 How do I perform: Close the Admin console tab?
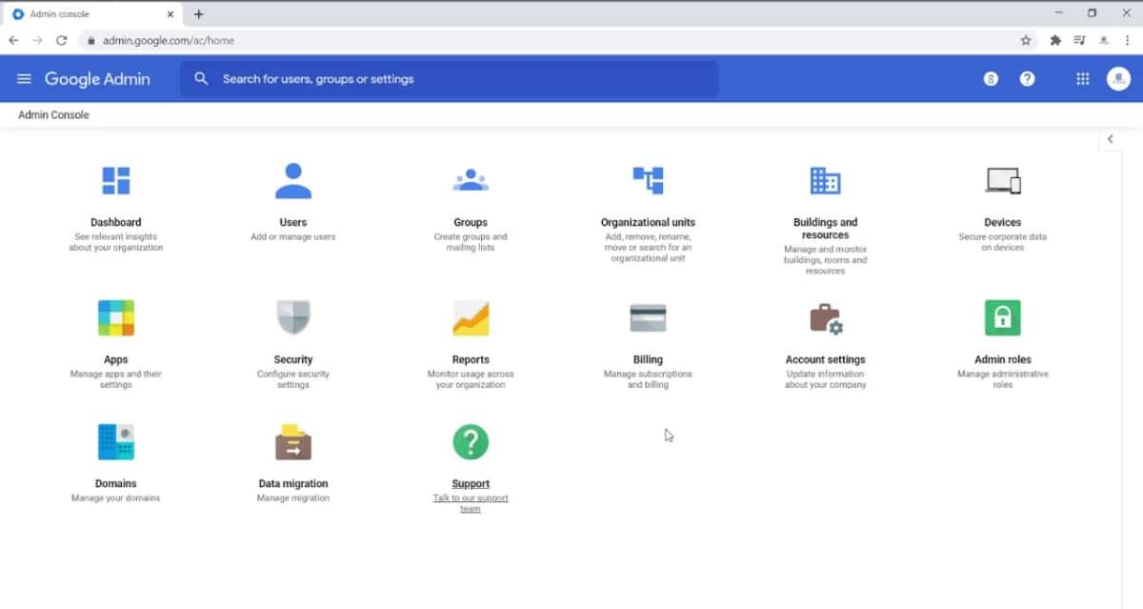click(x=170, y=14)
